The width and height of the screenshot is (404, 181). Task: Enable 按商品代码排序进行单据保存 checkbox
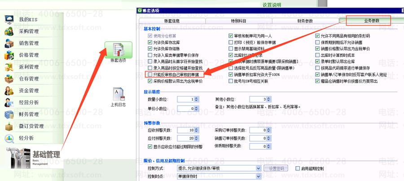[318, 68]
